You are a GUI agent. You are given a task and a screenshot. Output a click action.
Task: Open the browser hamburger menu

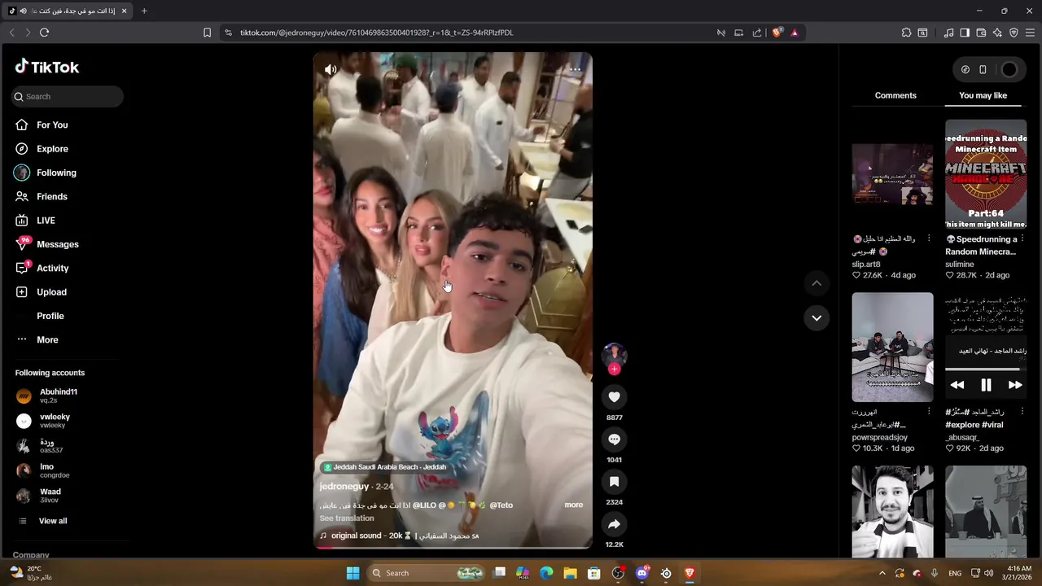pos(1030,33)
